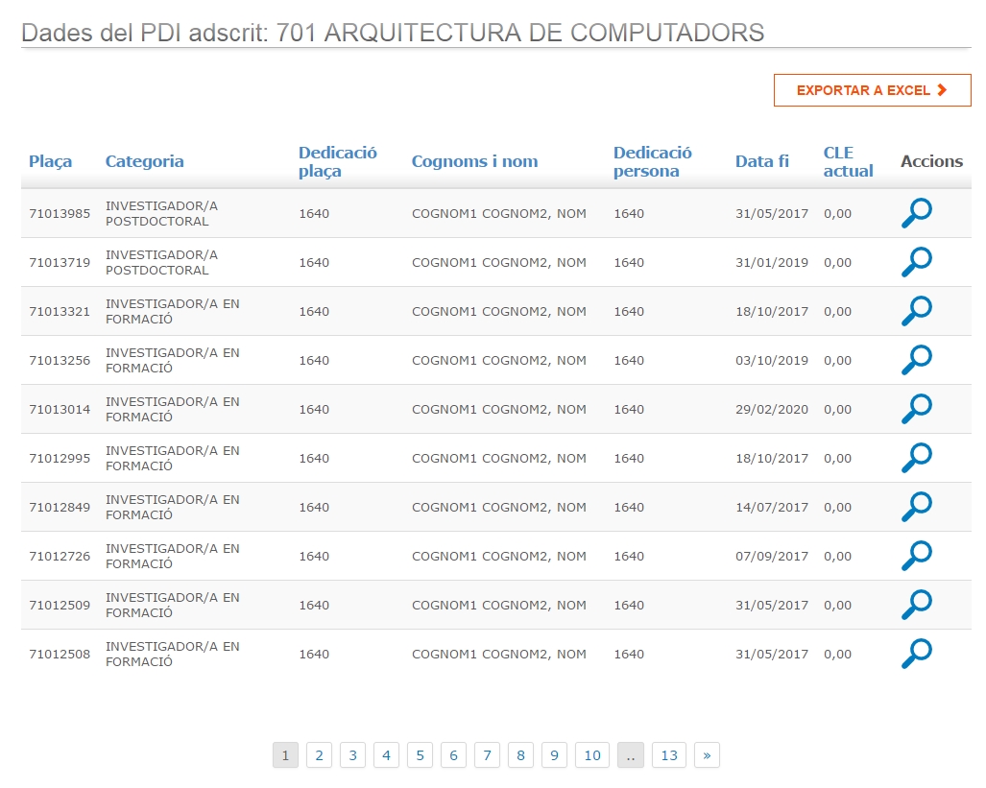
Task: Sort by Data fi column
Action: [761, 161]
